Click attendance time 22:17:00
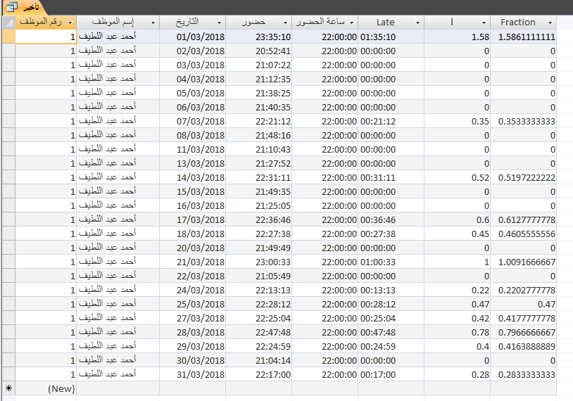The width and height of the screenshot is (573, 401). pos(259,374)
